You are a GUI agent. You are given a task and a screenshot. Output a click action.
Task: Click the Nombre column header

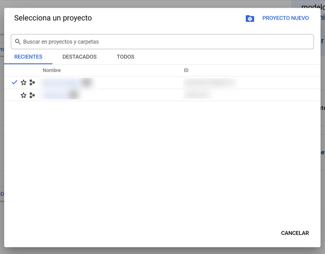pyautogui.click(x=52, y=70)
